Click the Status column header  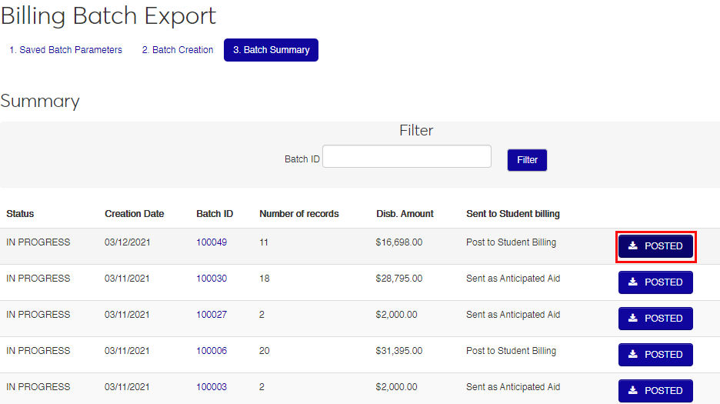20,214
